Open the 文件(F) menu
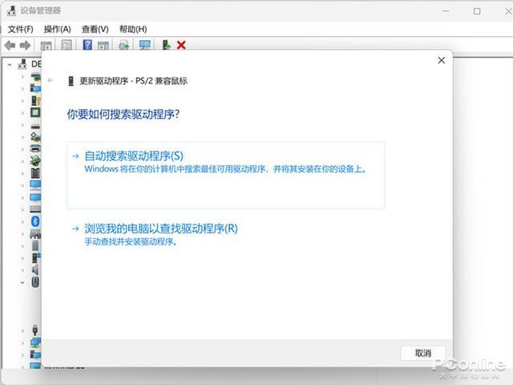The height and width of the screenshot is (385, 513). [x=20, y=30]
